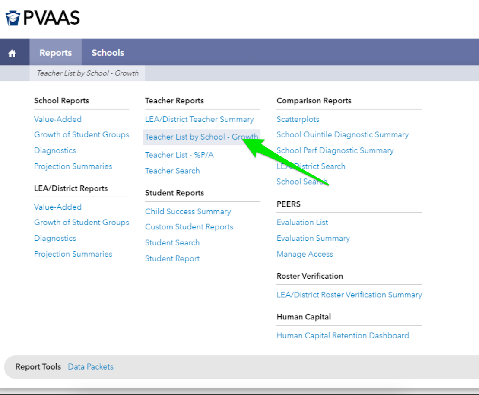This screenshot has width=479, height=395.
Task: Click the Roster Verification heading
Action: click(x=310, y=276)
